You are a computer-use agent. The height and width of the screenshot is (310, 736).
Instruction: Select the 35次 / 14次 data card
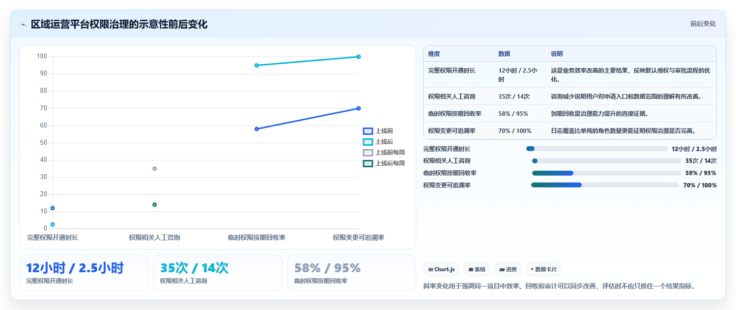pos(218,273)
